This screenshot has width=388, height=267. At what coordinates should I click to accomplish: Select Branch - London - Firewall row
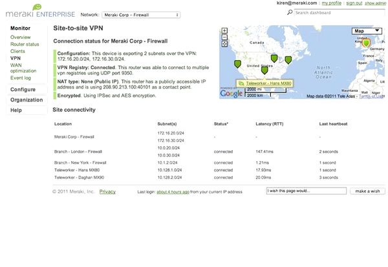pyautogui.click(x=219, y=151)
